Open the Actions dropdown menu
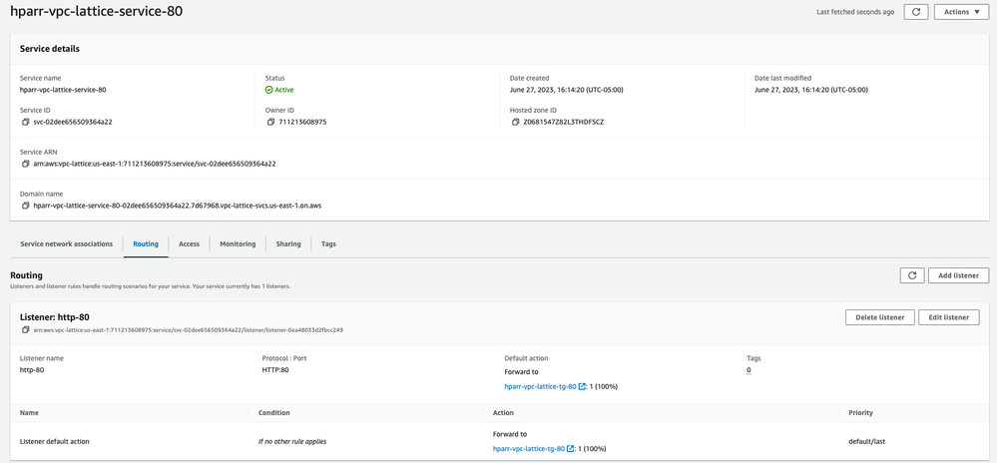Viewport: 997px width, 463px height. pos(962,12)
